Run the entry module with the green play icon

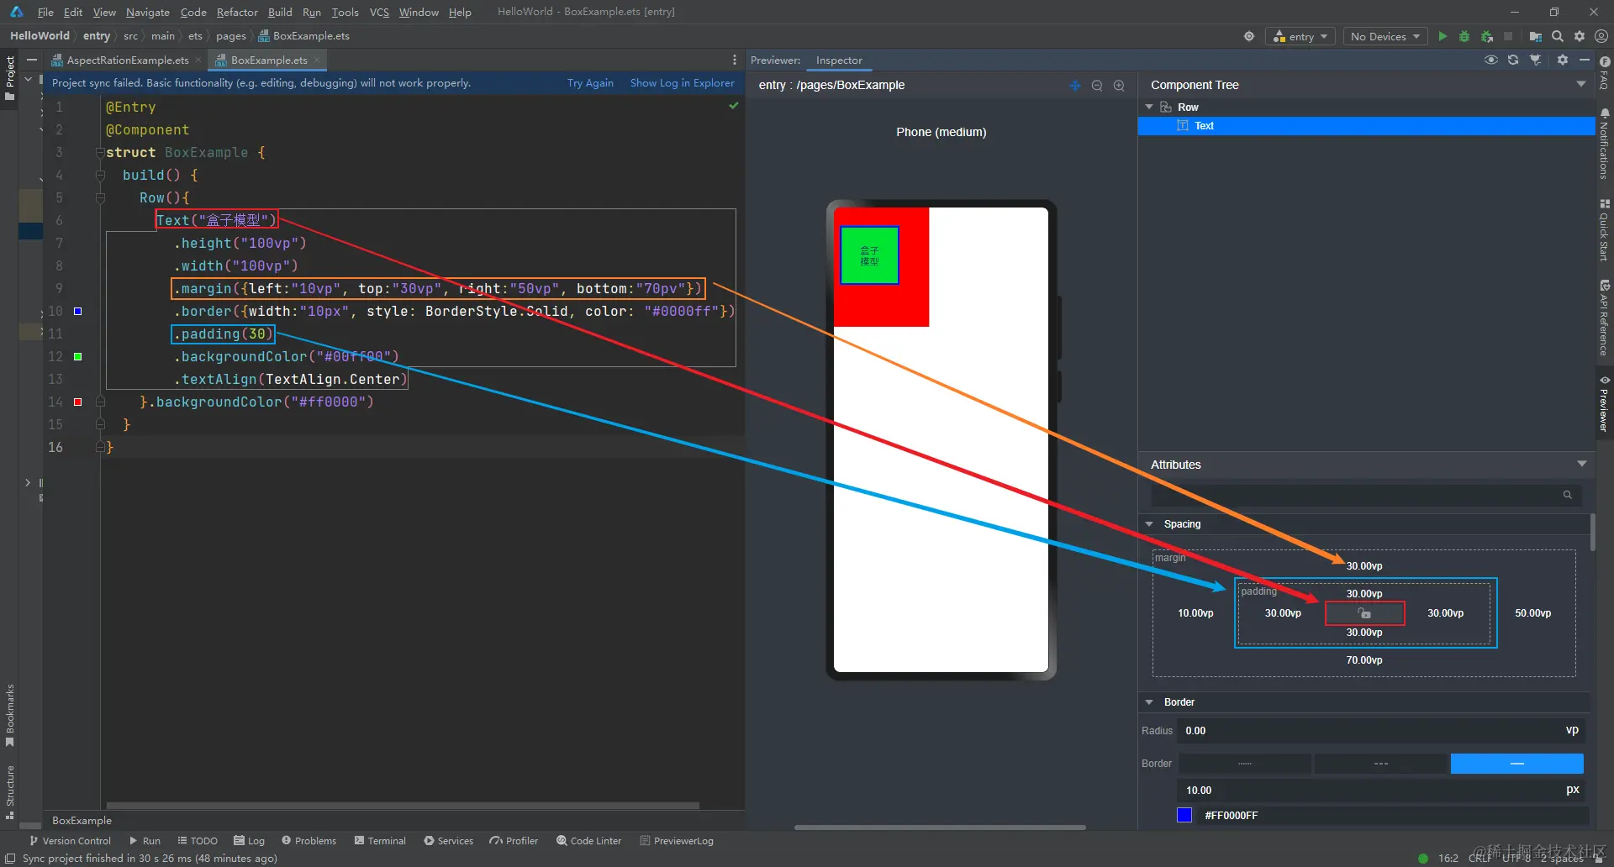click(1443, 36)
